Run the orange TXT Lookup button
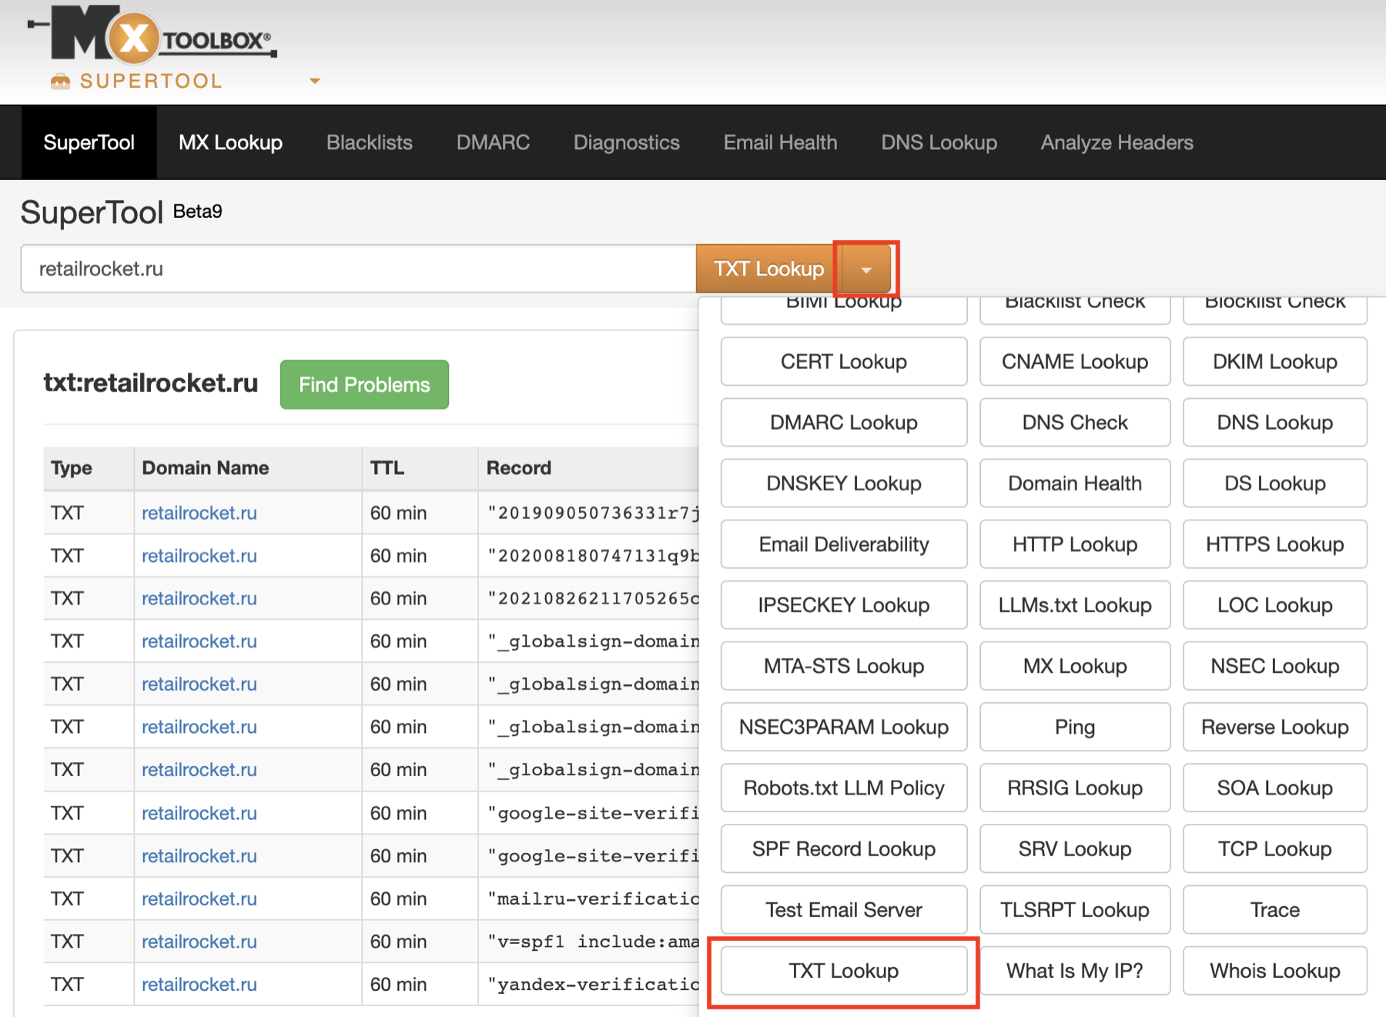 pyautogui.click(x=768, y=269)
